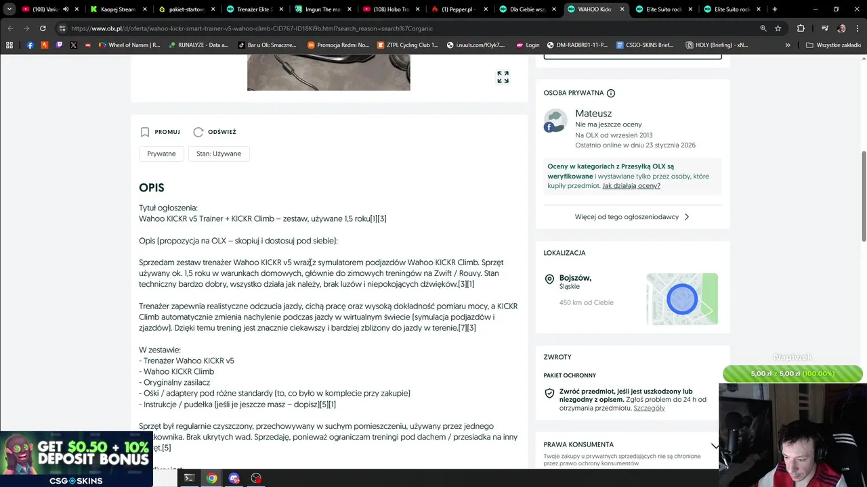
Task: Switch to the Pepper.pl tab
Action: pyautogui.click(x=459, y=9)
